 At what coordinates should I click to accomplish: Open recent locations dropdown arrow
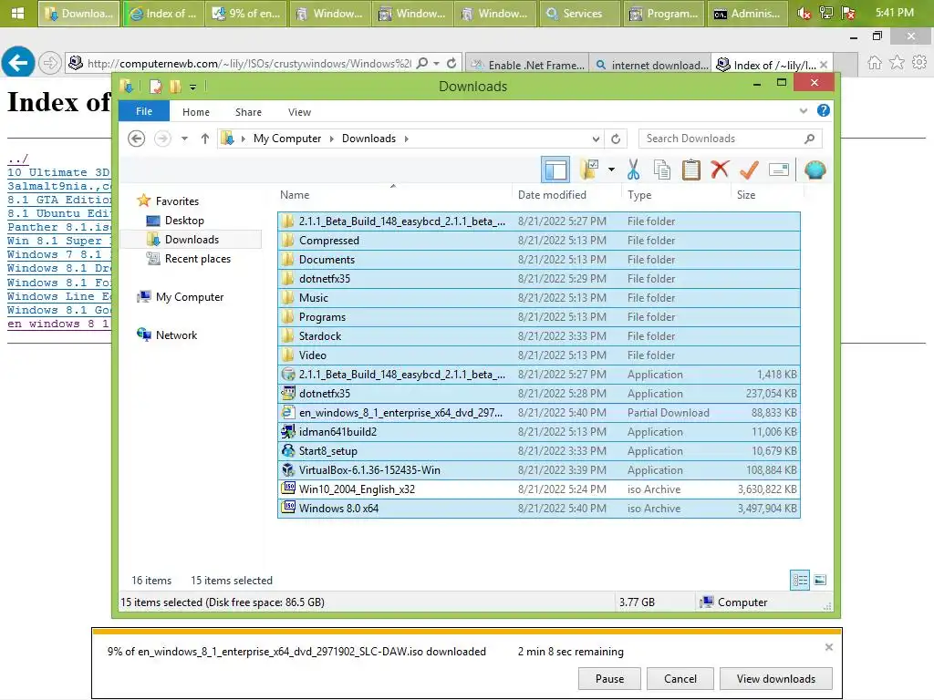point(184,139)
